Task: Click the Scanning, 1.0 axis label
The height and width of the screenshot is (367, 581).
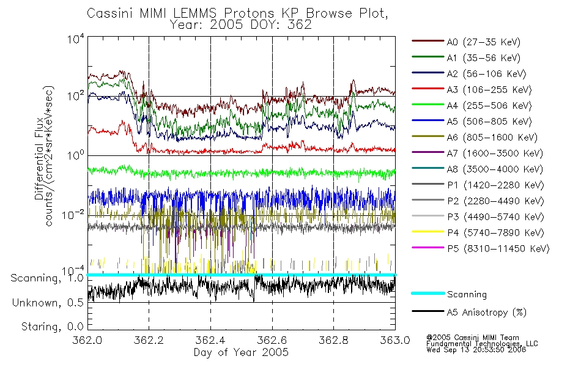Action: click(x=47, y=278)
